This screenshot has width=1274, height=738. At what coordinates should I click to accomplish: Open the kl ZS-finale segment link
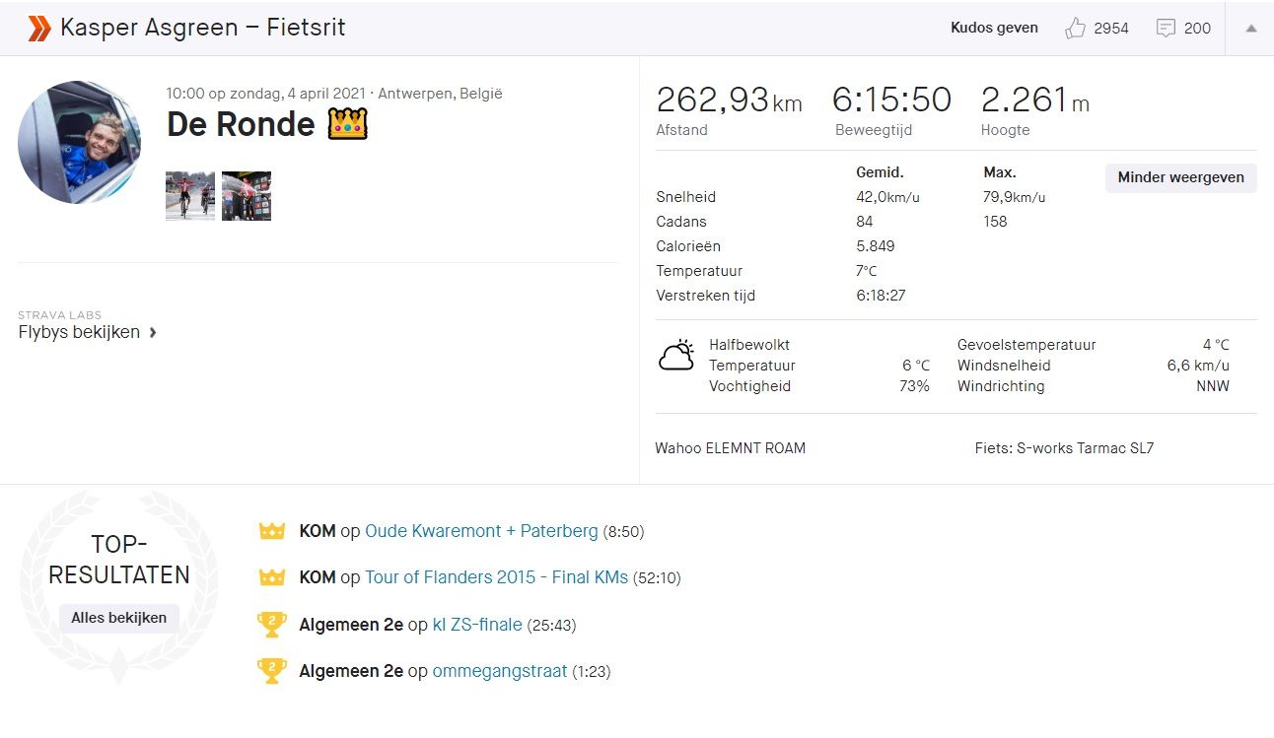[x=477, y=625]
